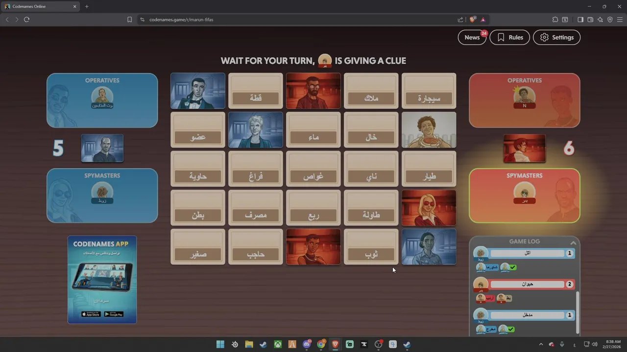The height and width of the screenshot is (352, 627).
Task: Click blue team's remaining agents card
Action: 102,148
